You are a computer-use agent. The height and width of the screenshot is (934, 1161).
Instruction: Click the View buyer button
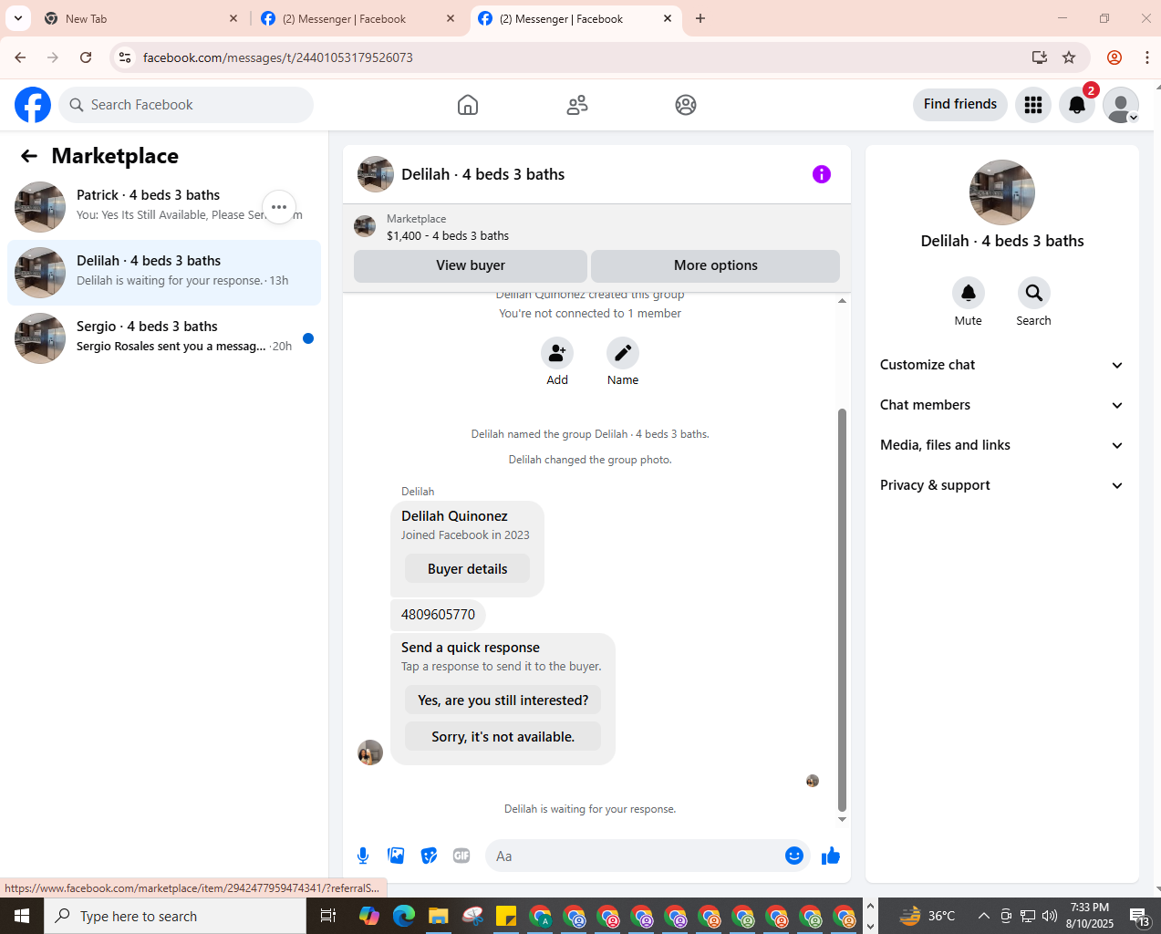click(x=471, y=265)
